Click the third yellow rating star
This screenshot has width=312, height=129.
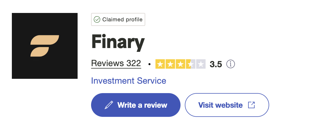pyautogui.click(x=180, y=64)
